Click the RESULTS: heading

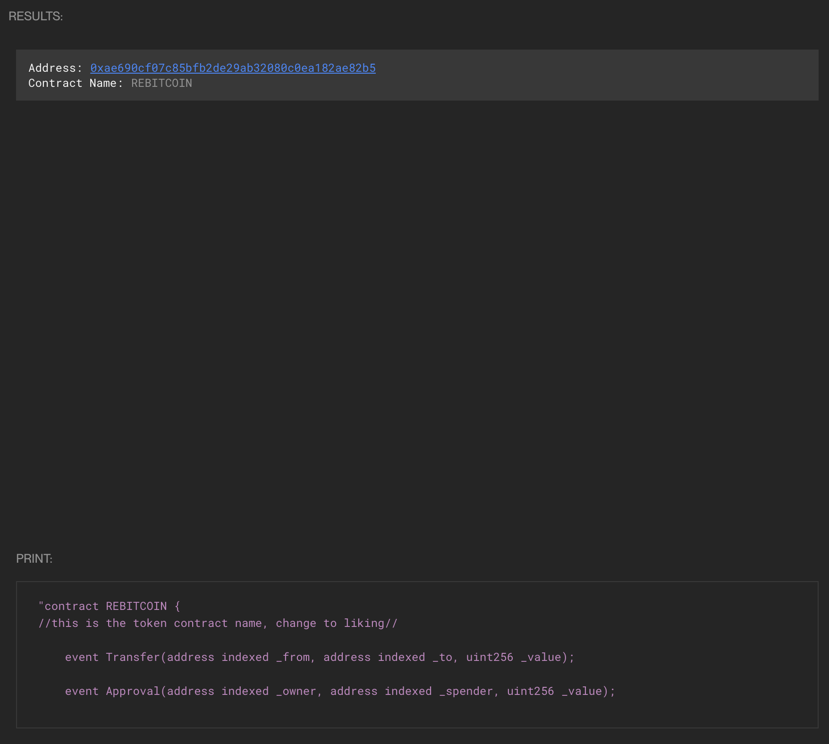click(36, 16)
